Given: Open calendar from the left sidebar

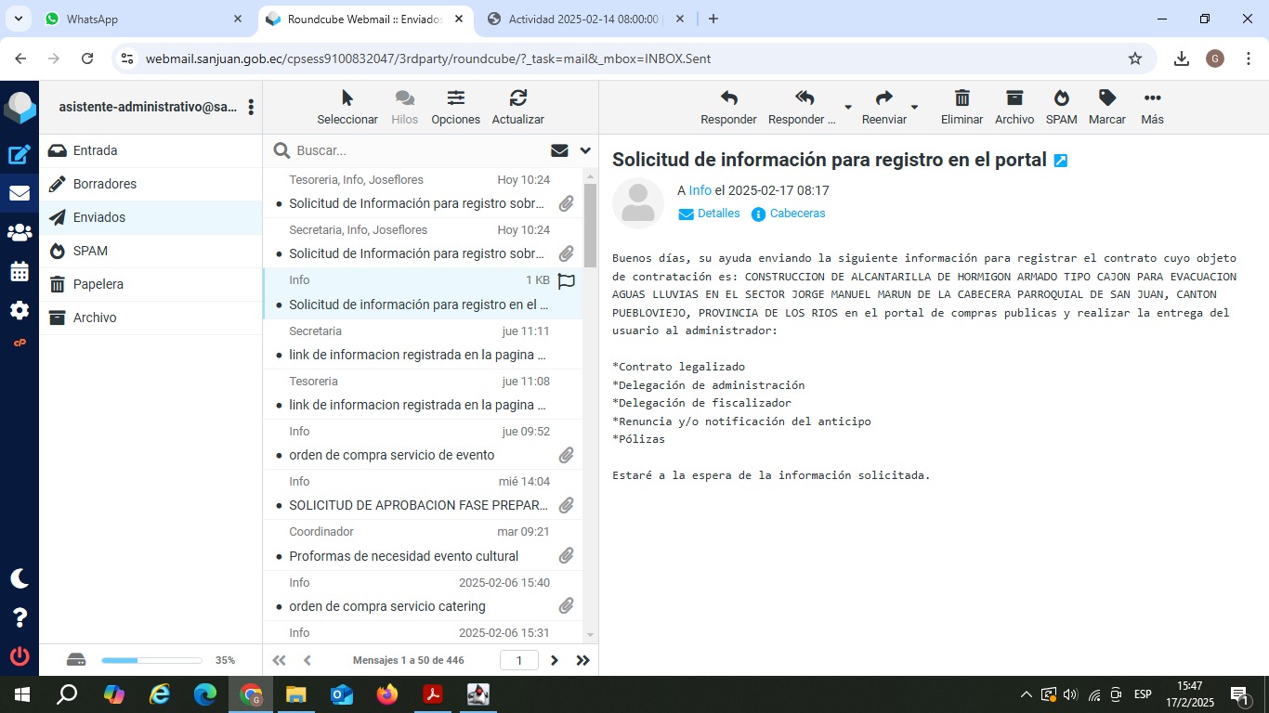Looking at the screenshot, I should [x=20, y=271].
